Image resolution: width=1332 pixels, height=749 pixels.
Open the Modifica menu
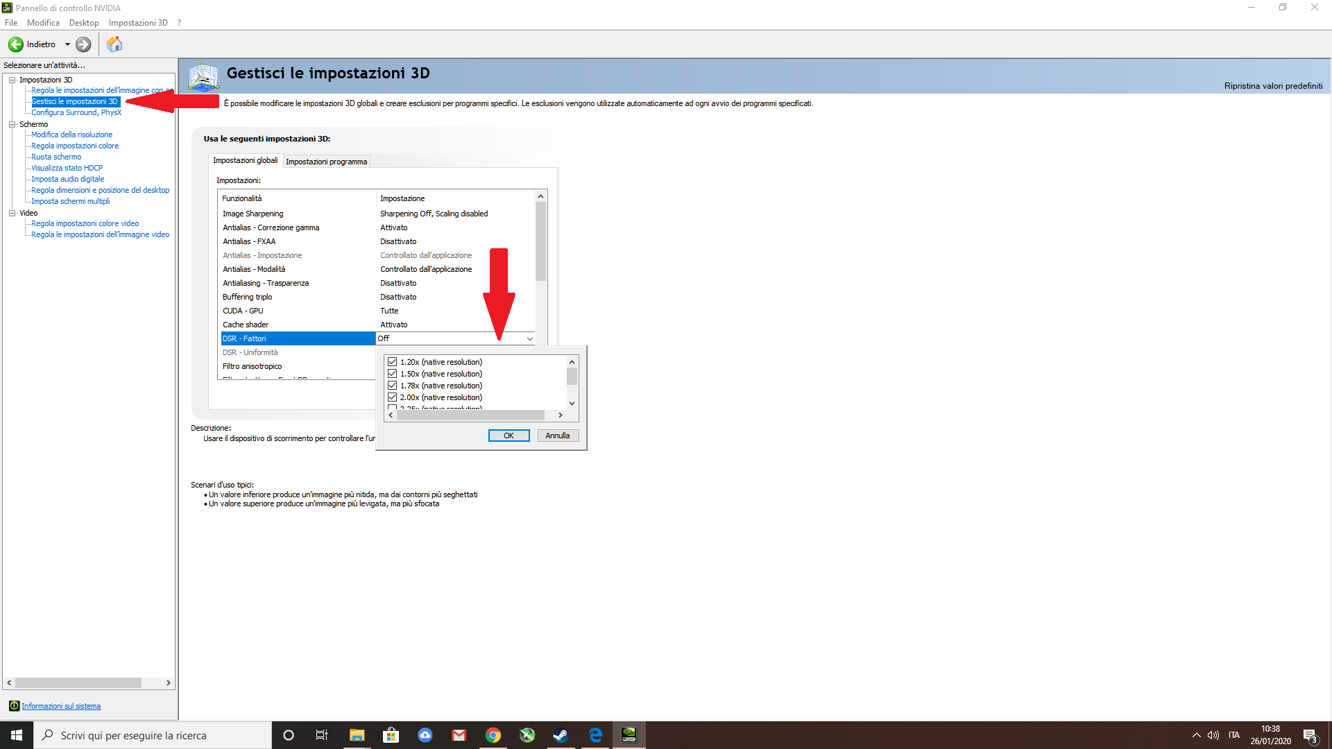coord(43,23)
